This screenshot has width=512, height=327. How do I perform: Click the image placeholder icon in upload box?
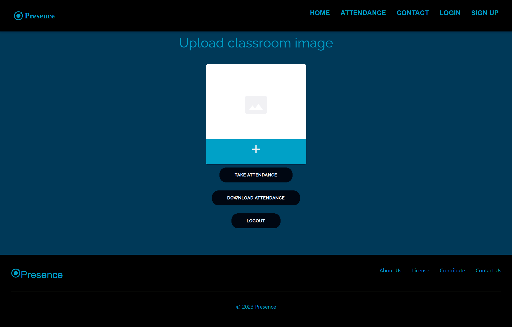click(256, 105)
